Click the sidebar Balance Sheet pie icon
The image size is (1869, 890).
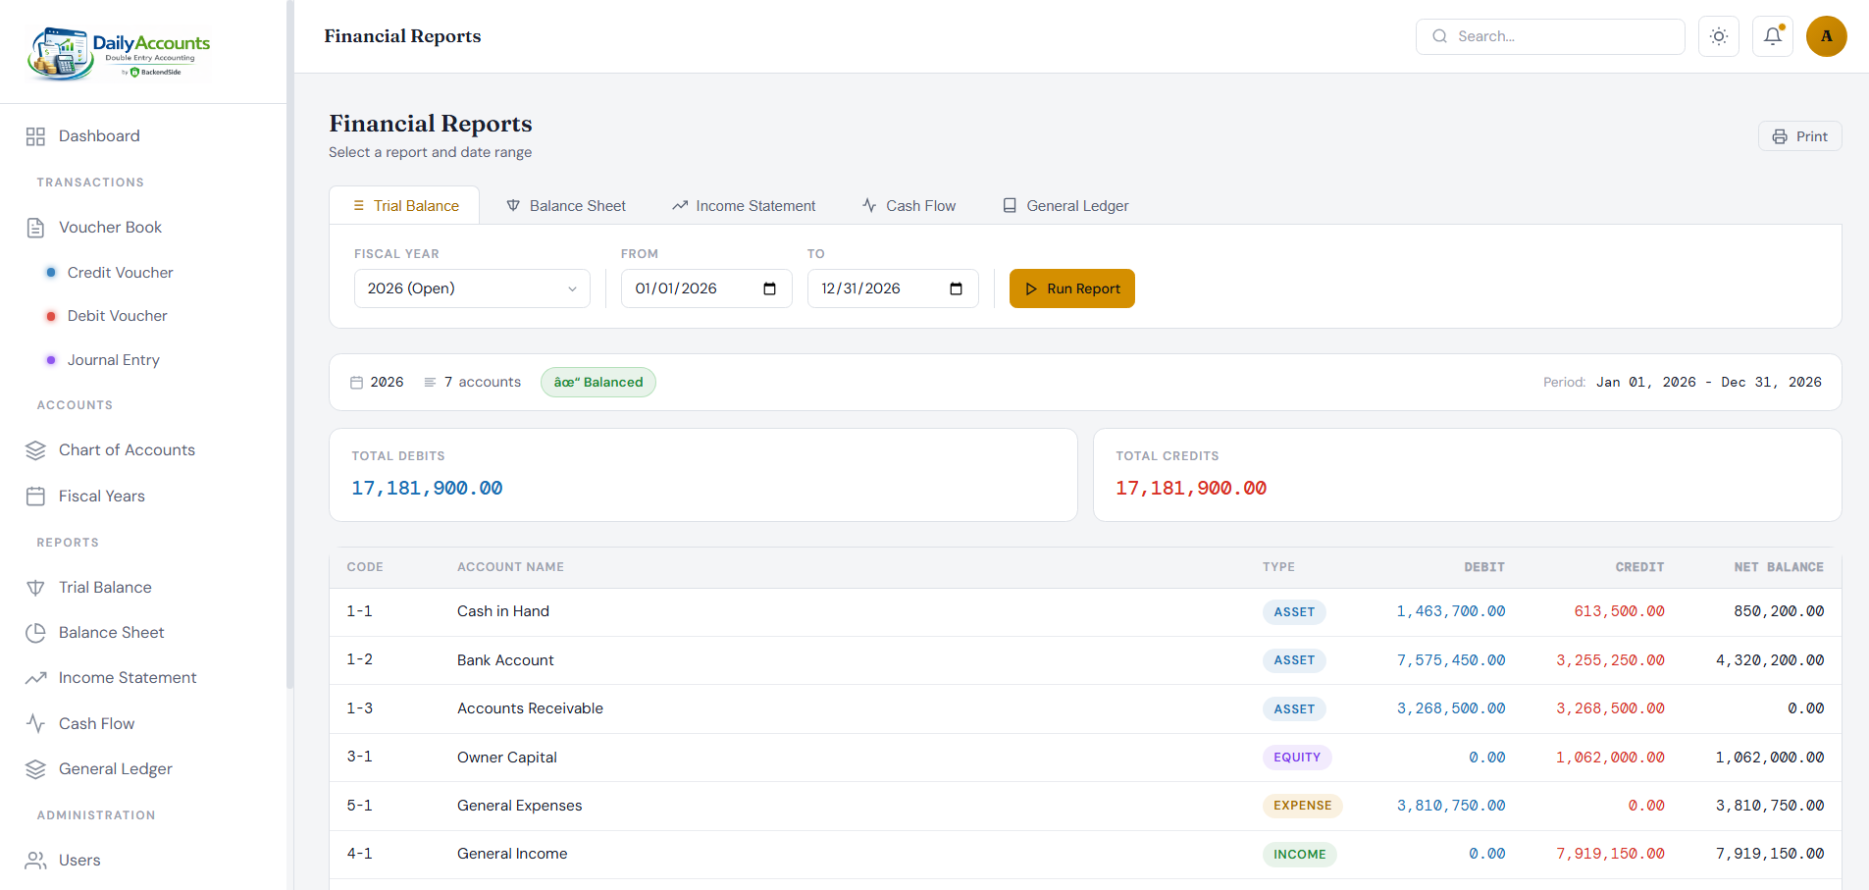tap(35, 633)
